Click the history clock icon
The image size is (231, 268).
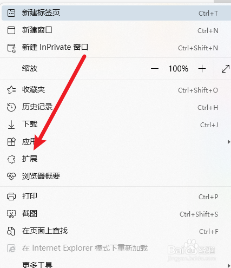[x=11, y=107]
